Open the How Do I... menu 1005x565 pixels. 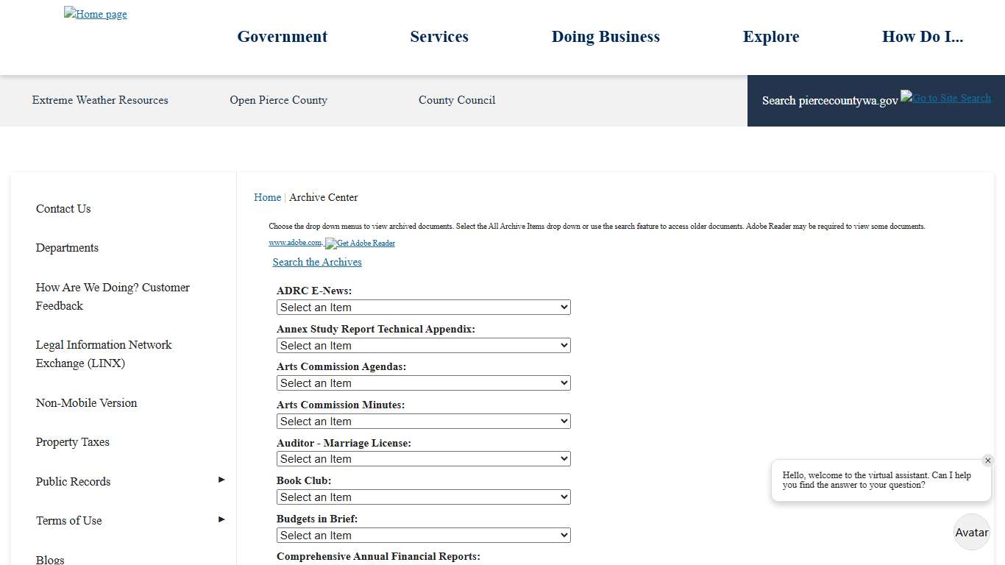click(x=923, y=36)
